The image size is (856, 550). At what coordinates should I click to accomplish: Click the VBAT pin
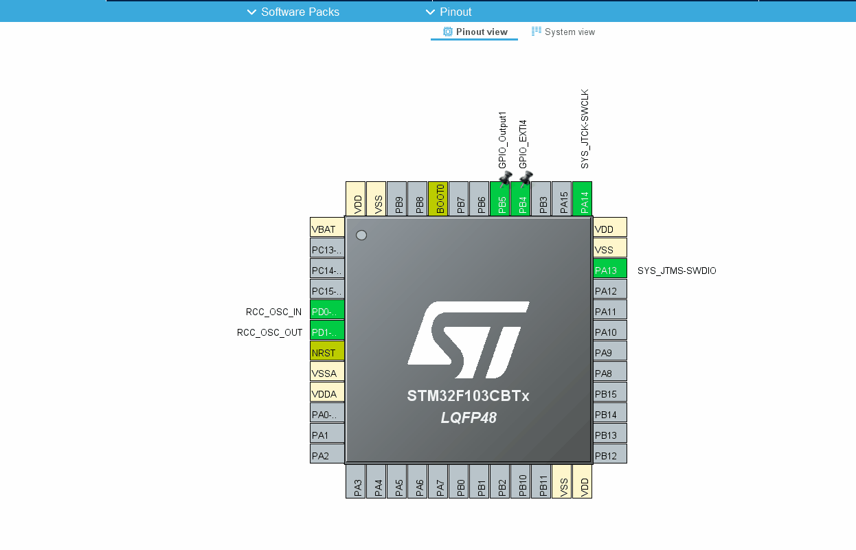point(327,227)
